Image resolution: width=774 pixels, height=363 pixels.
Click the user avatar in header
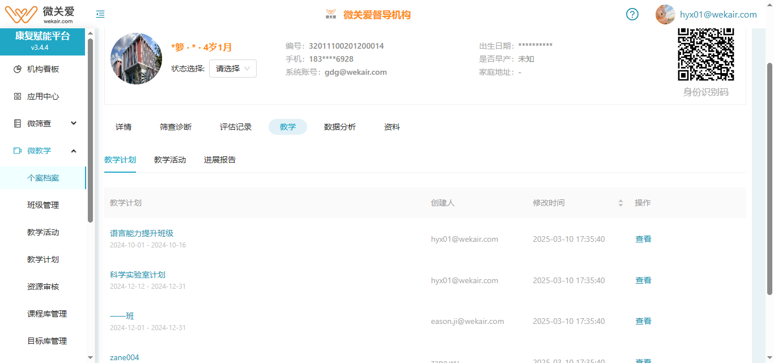(x=665, y=14)
